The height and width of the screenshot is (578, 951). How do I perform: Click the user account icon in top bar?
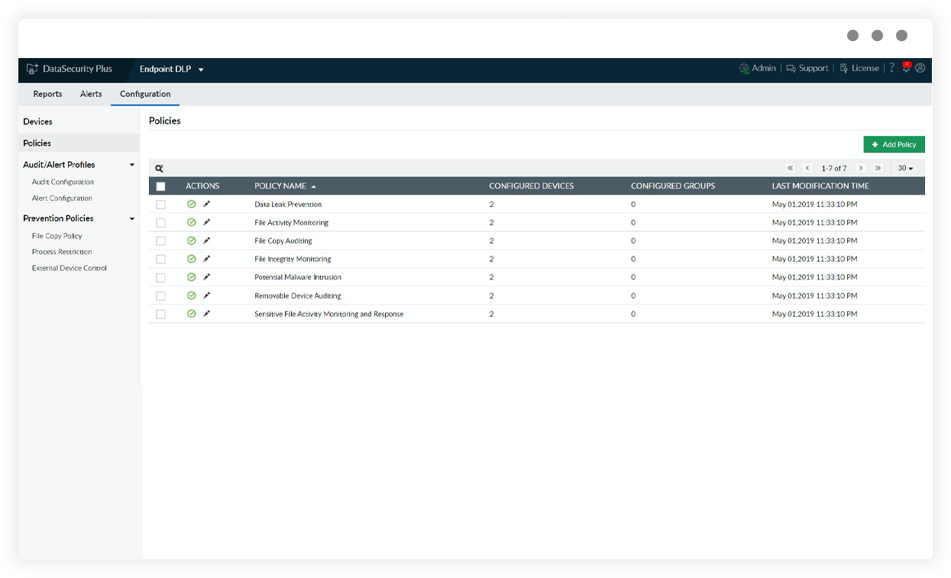921,68
